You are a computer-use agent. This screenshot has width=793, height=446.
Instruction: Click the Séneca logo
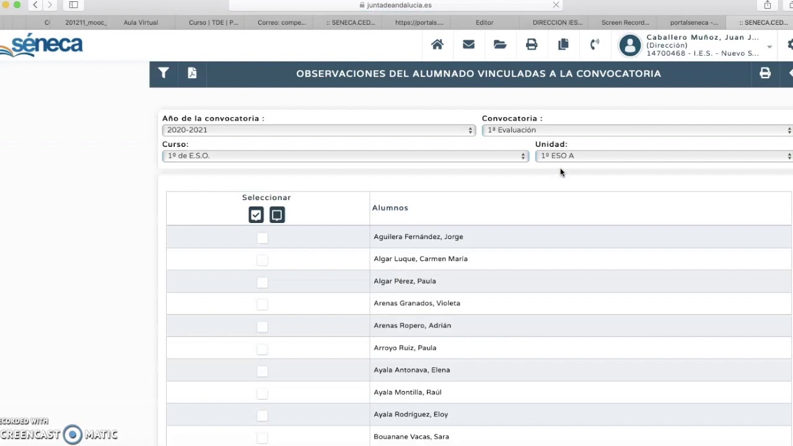[42, 45]
